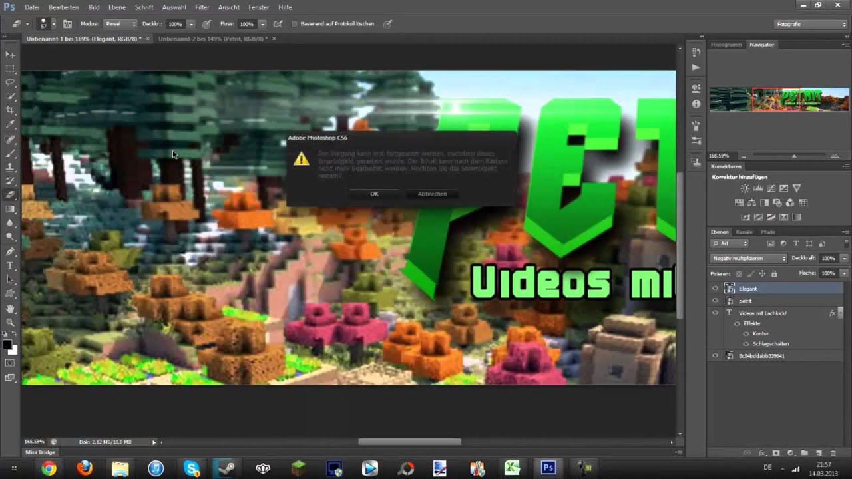This screenshot has height=479, width=852.
Task: Open the blend mode Negativ multiplizieren dropdown
Action: [x=749, y=258]
